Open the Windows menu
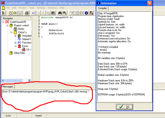This screenshot has height=118, width=165. (x=52, y=8)
